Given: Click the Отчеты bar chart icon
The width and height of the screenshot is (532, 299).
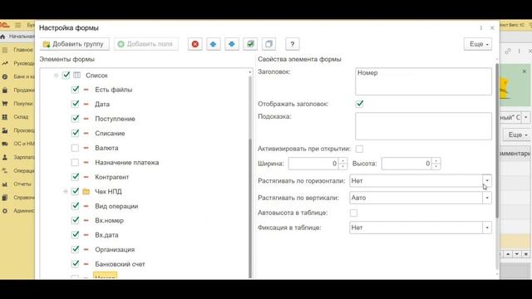Looking at the screenshot, I should pyautogui.click(x=5, y=184).
